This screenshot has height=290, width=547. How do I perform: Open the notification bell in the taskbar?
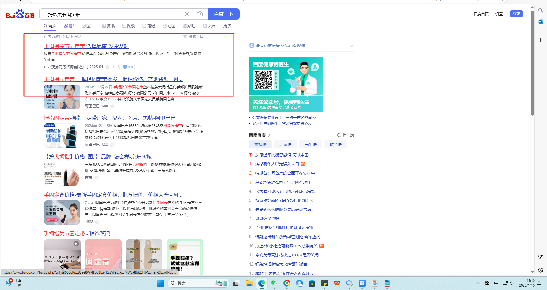[539, 283]
